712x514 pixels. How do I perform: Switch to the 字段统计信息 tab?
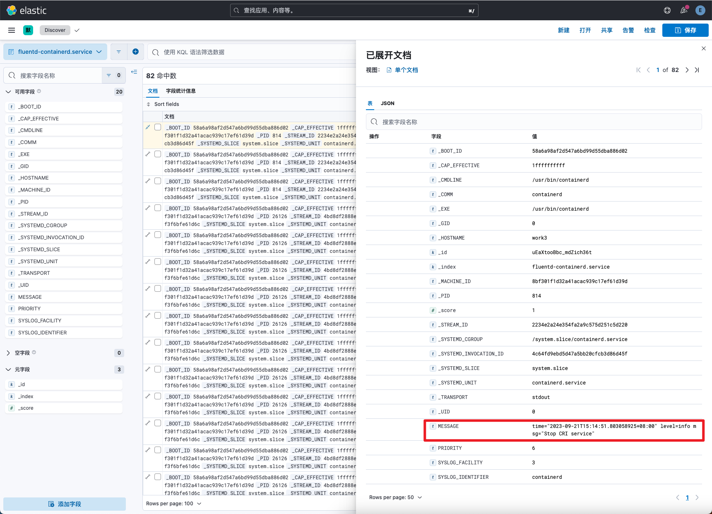[x=180, y=91]
